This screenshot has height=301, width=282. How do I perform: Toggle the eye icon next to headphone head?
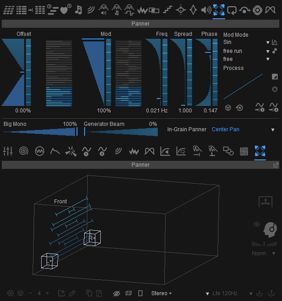[256, 224]
